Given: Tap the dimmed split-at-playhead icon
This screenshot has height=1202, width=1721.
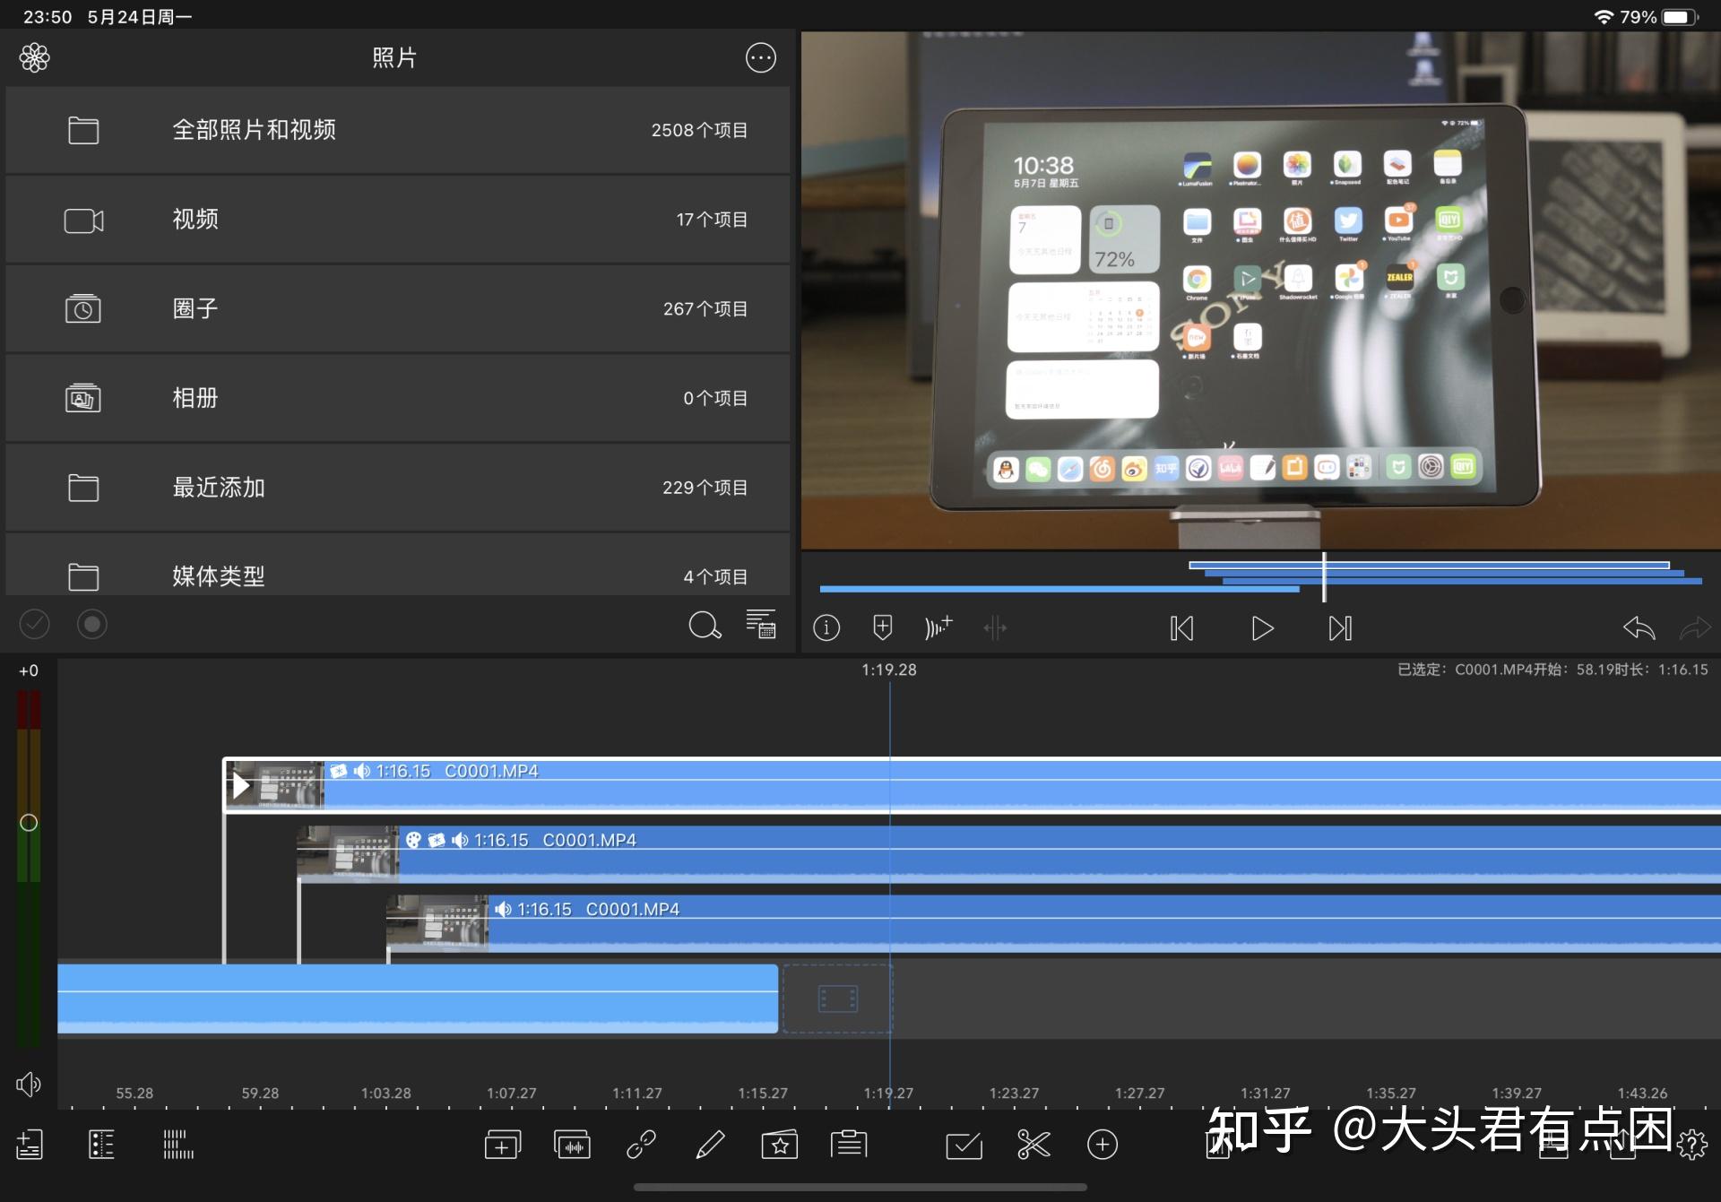Looking at the screenshot, I should pos(995,628).
